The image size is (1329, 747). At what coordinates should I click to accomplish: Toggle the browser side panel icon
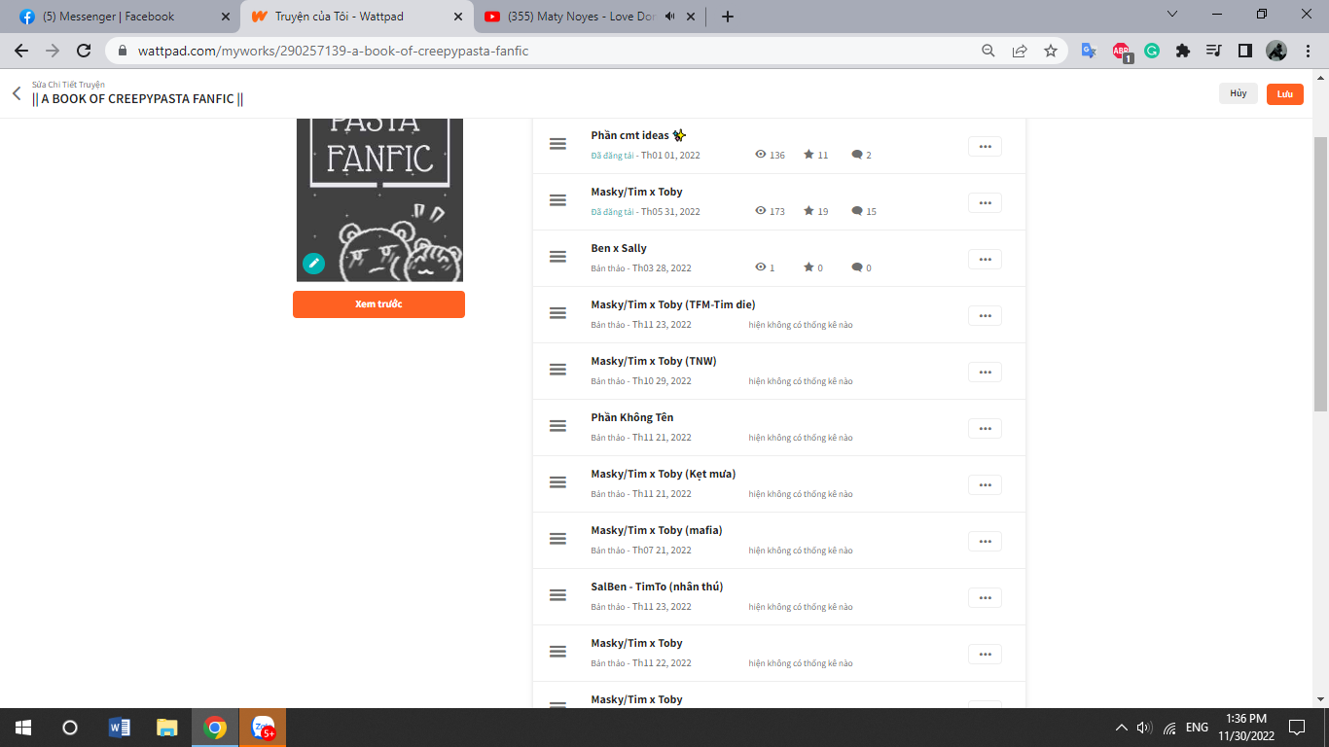point(1244,51)
